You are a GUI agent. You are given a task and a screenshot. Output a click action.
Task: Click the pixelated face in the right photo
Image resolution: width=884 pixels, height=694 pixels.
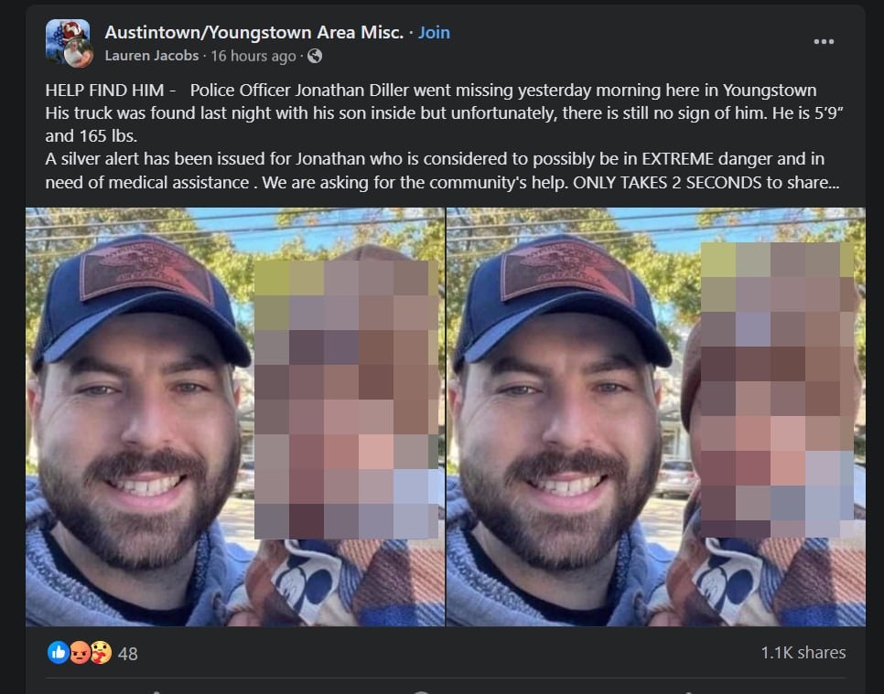(x=778, y=390)
